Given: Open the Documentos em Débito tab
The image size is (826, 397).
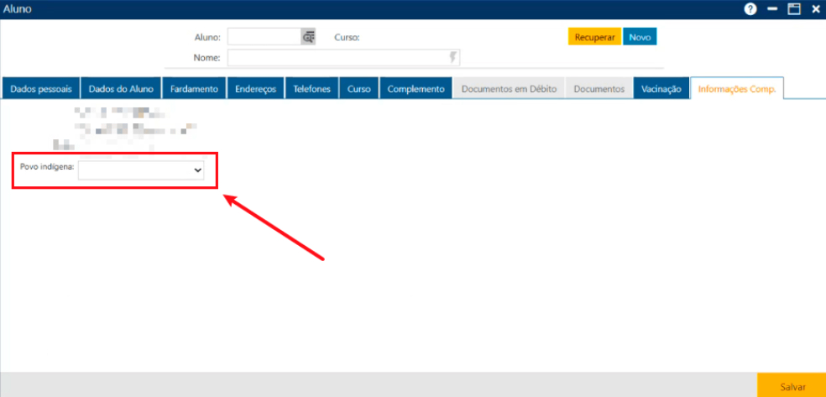Looking at the screenshot, I should pos(509,89).
